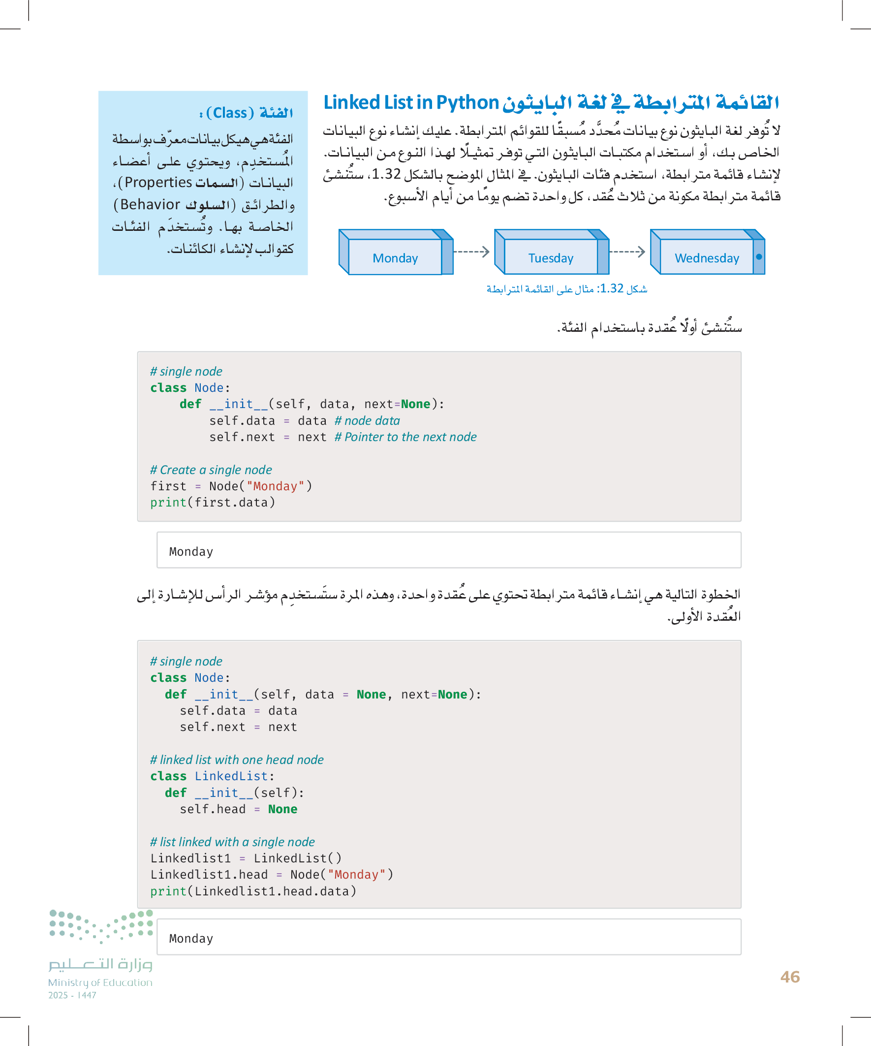The image size is (871, 1046).
Task: Click the bottom 'Monday' output box
Action: (x=448, y=937)
